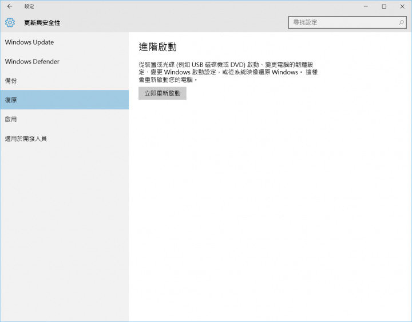Close the Settings window
This screenshot has width=412, height=322.
click(x=402, y=6)
